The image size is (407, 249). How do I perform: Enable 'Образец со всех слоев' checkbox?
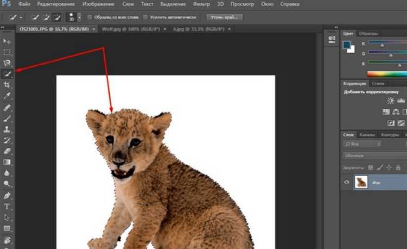[x=90, y=17]
